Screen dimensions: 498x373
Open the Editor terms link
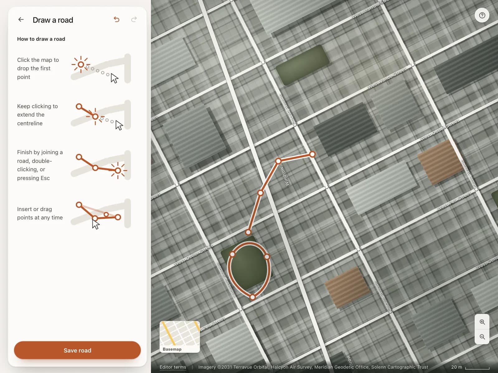point(173,367)
